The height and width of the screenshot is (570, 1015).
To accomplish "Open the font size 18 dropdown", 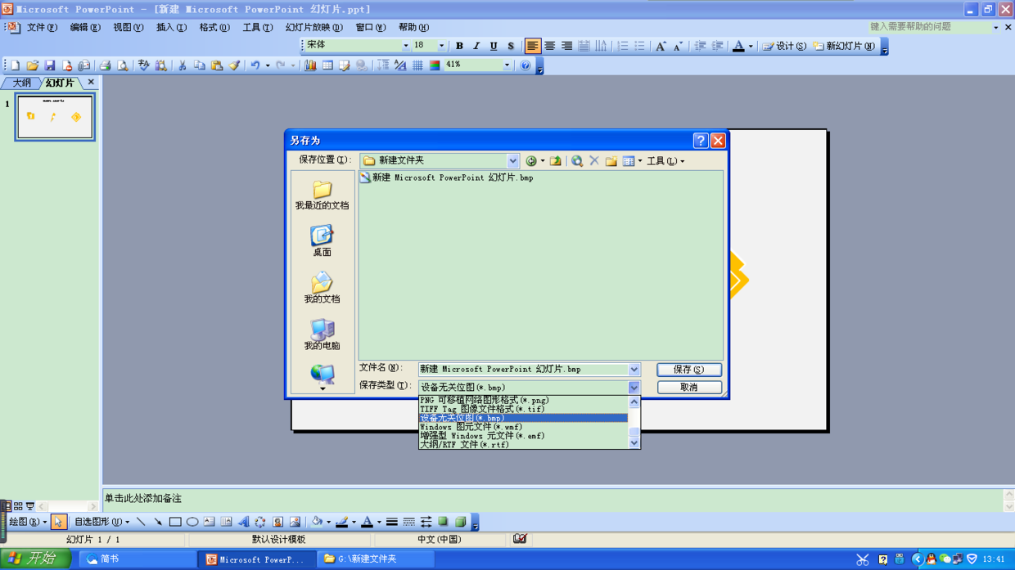I will pyautogui.click(x=441, y=46).
